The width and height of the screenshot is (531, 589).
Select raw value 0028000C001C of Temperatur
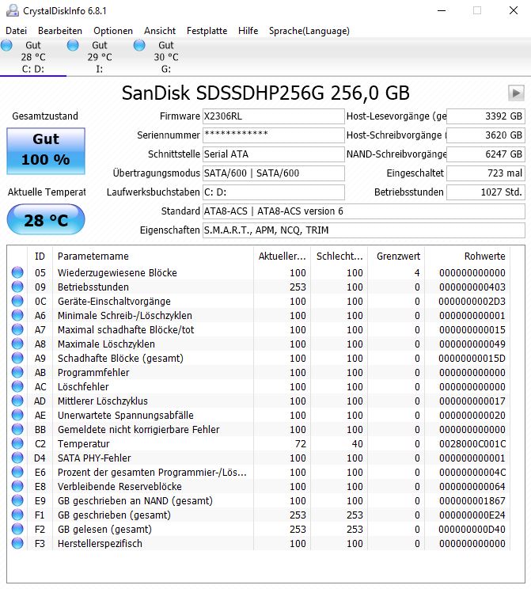pyautogui.click(x=472, y=444)
